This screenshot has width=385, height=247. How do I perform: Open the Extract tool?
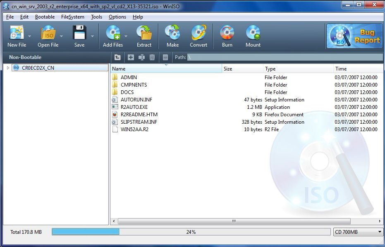pos(144,35)
